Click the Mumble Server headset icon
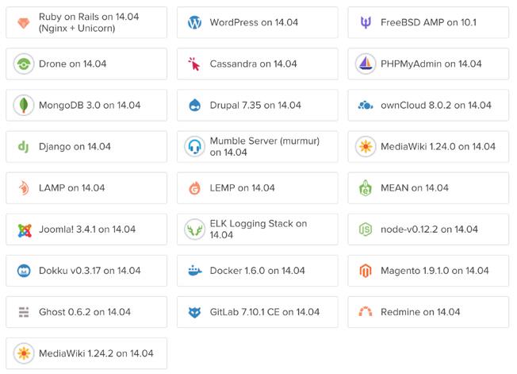The height and width of the screenshot is (374, 517). pos(194,147)
